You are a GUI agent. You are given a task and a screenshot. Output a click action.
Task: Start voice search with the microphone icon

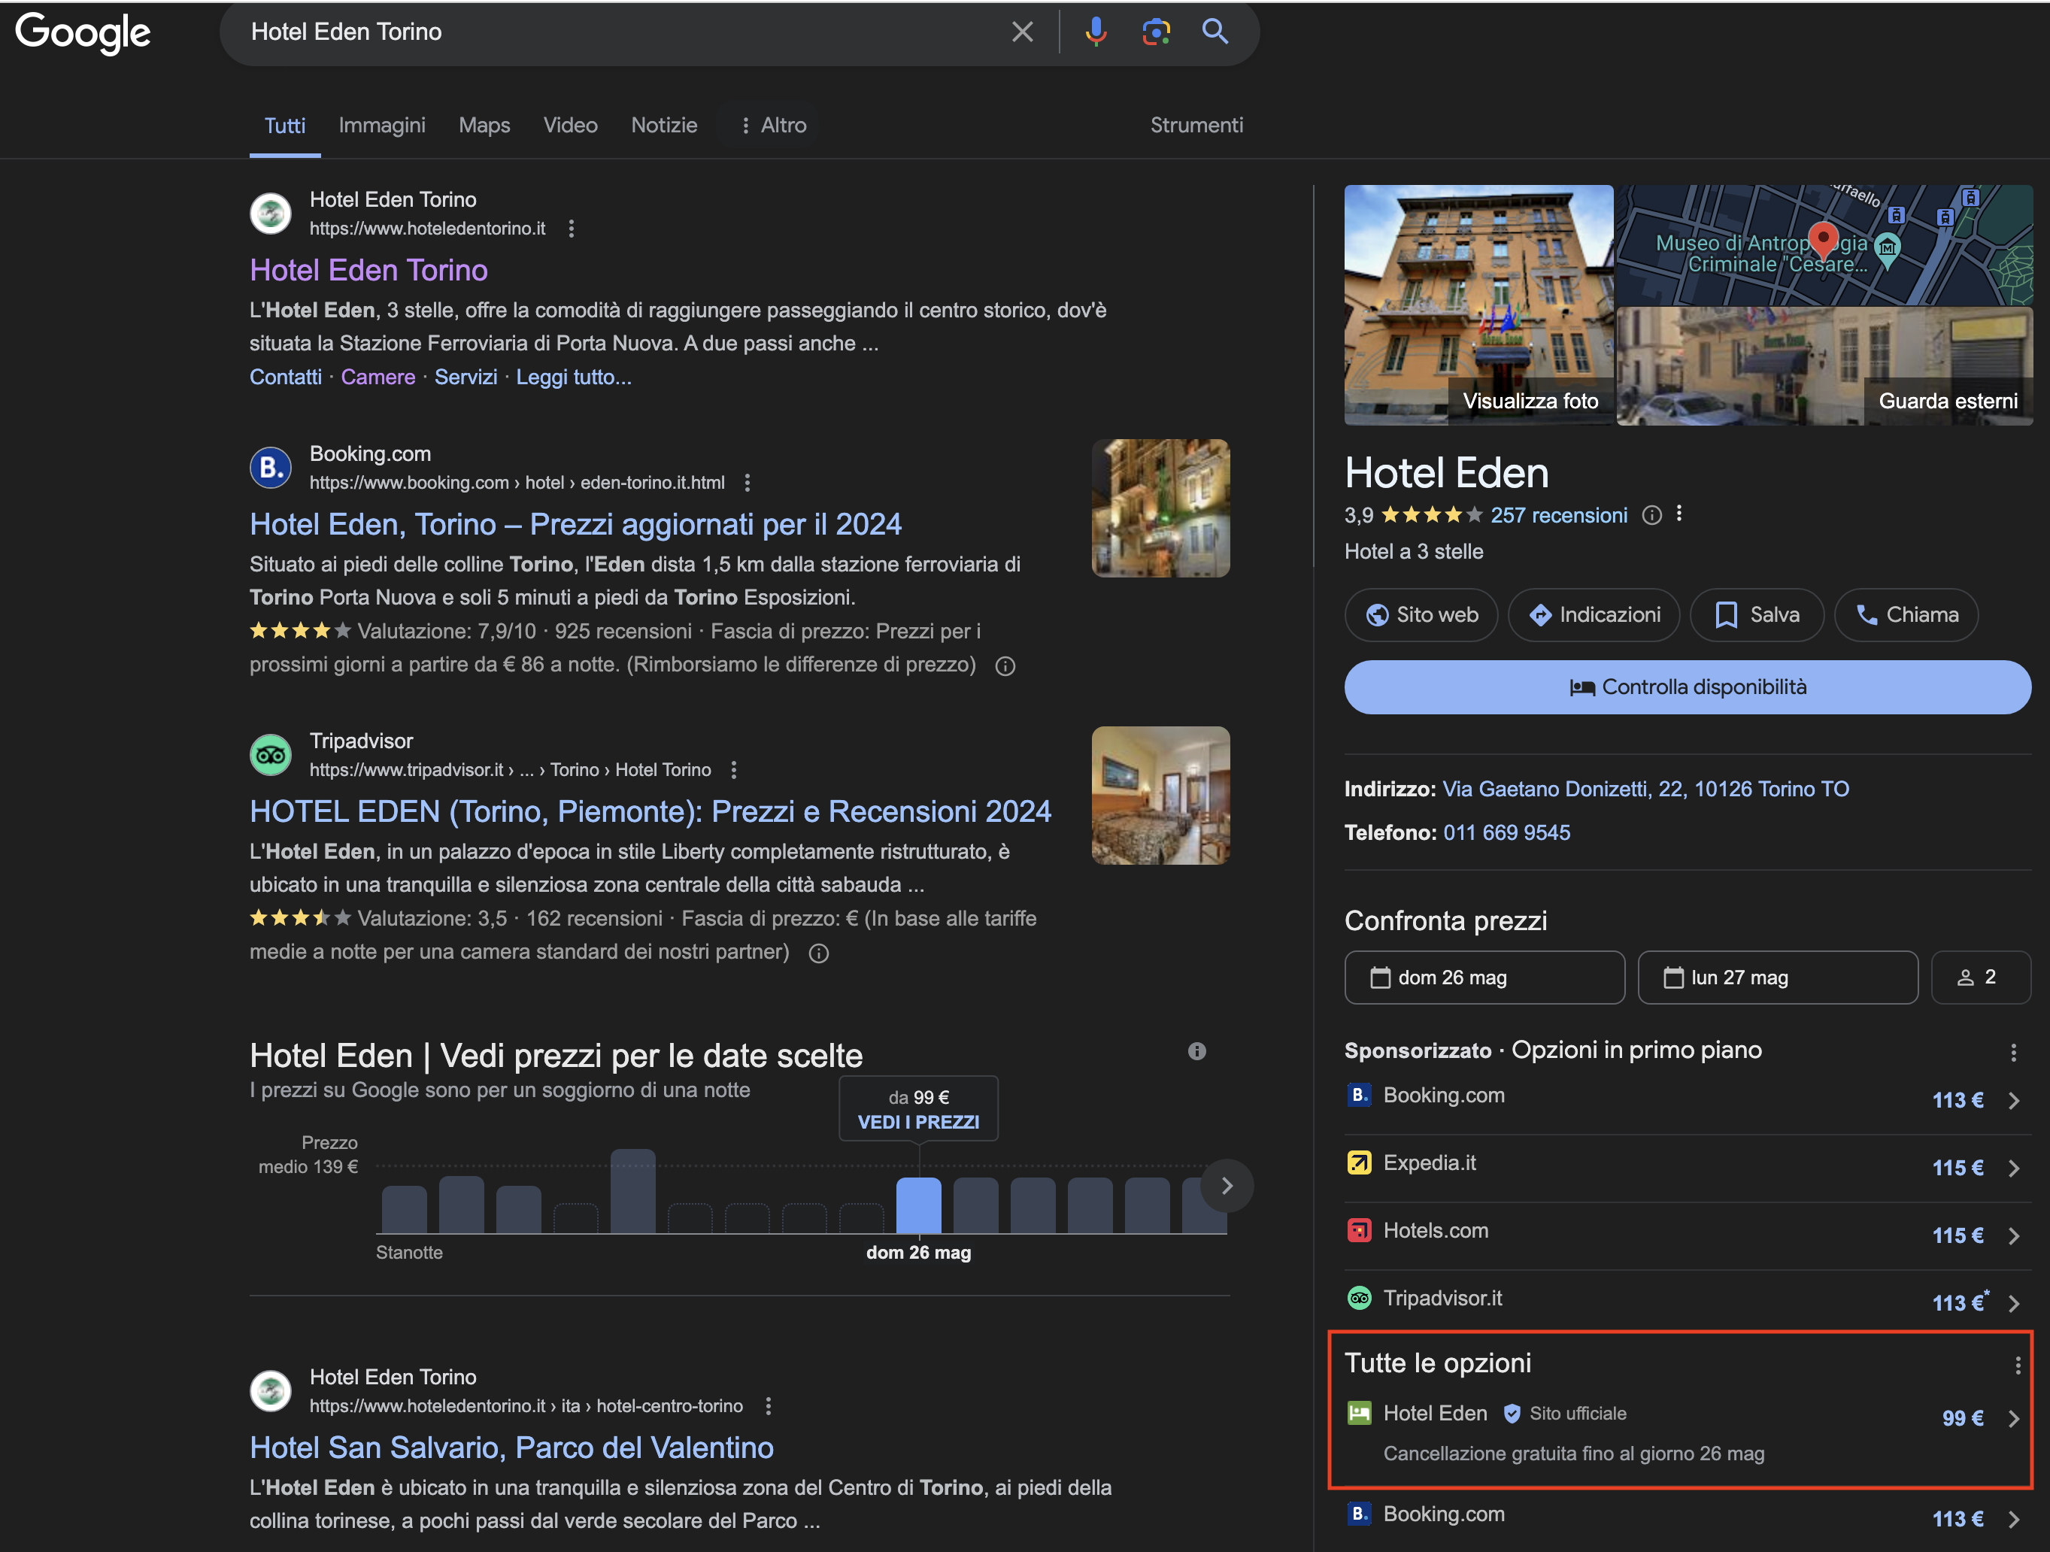(x=1096, y=32)
